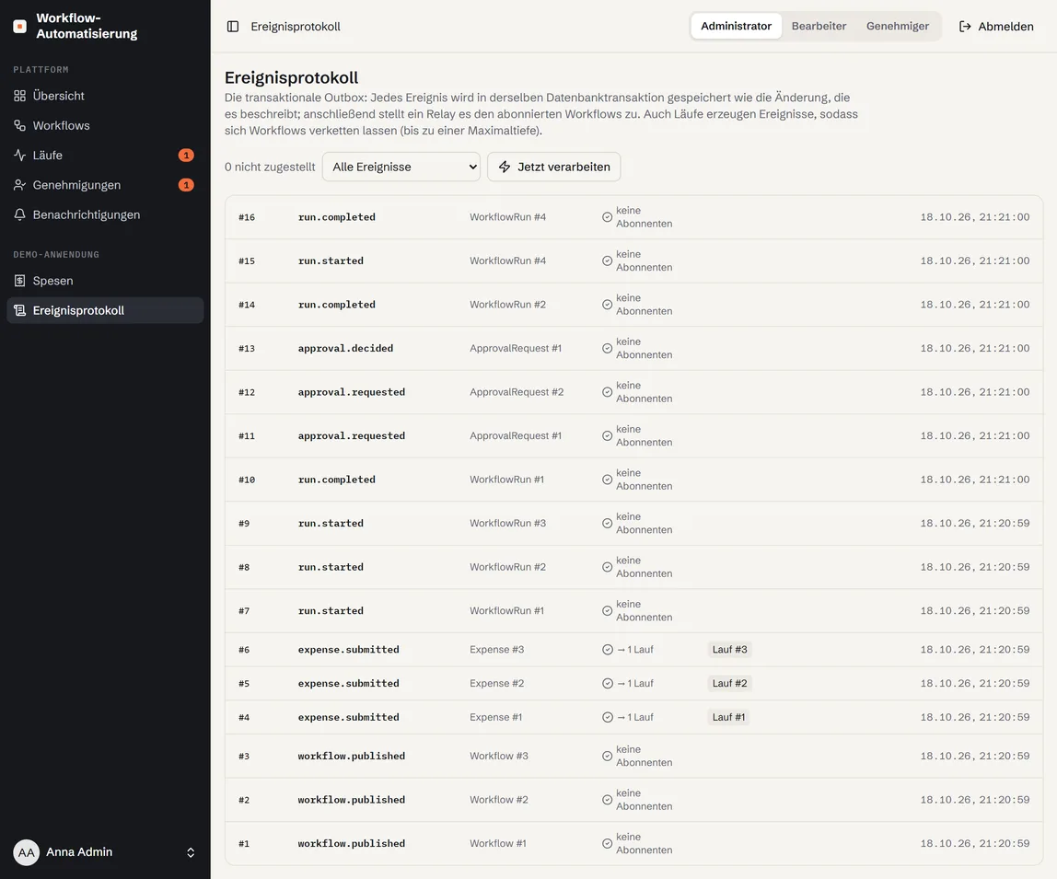The height and width of the screenshot is (879, 1057).
Task: Click WorkflowRun #4 in row #16
Action: point(507,217)
